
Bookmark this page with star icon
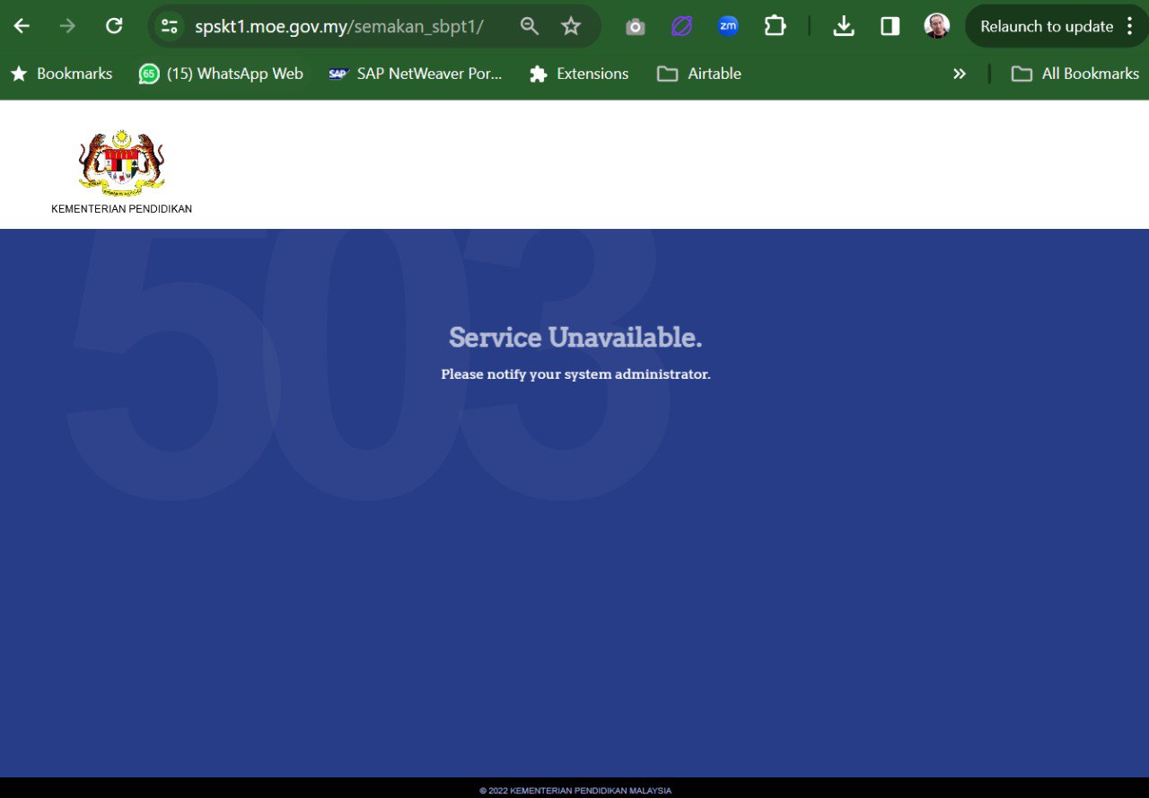[571, 26]
